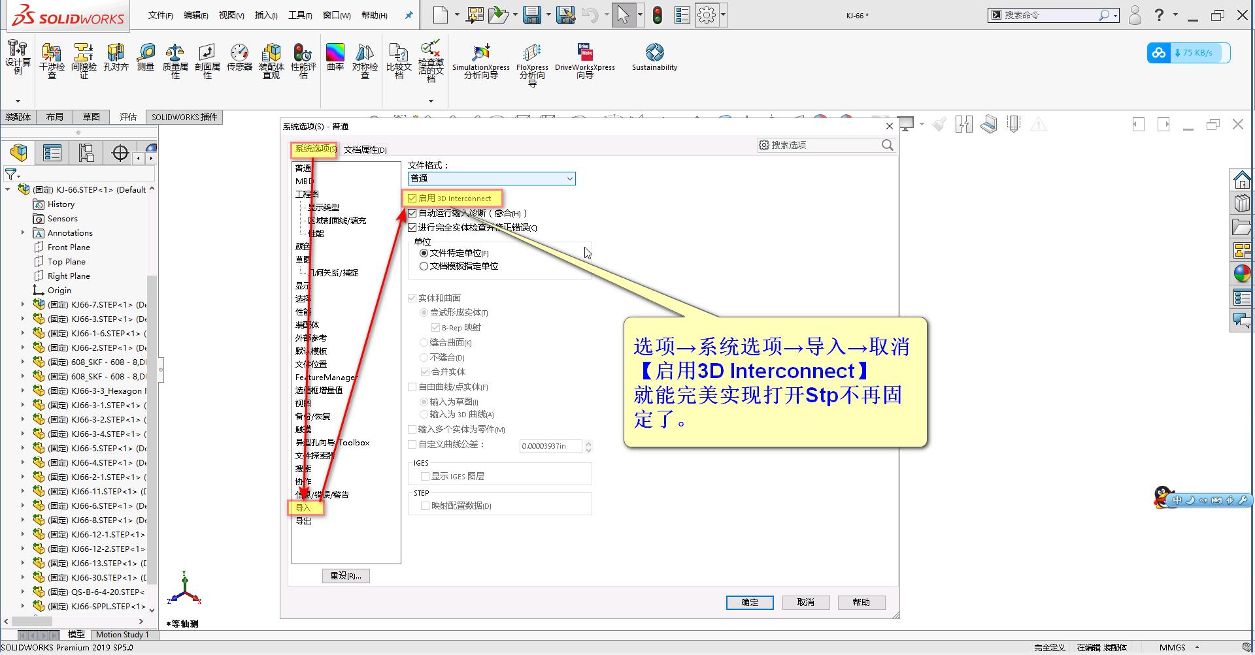Select the 测量 measure tool

pyautogui.click(x=145, y=59)
